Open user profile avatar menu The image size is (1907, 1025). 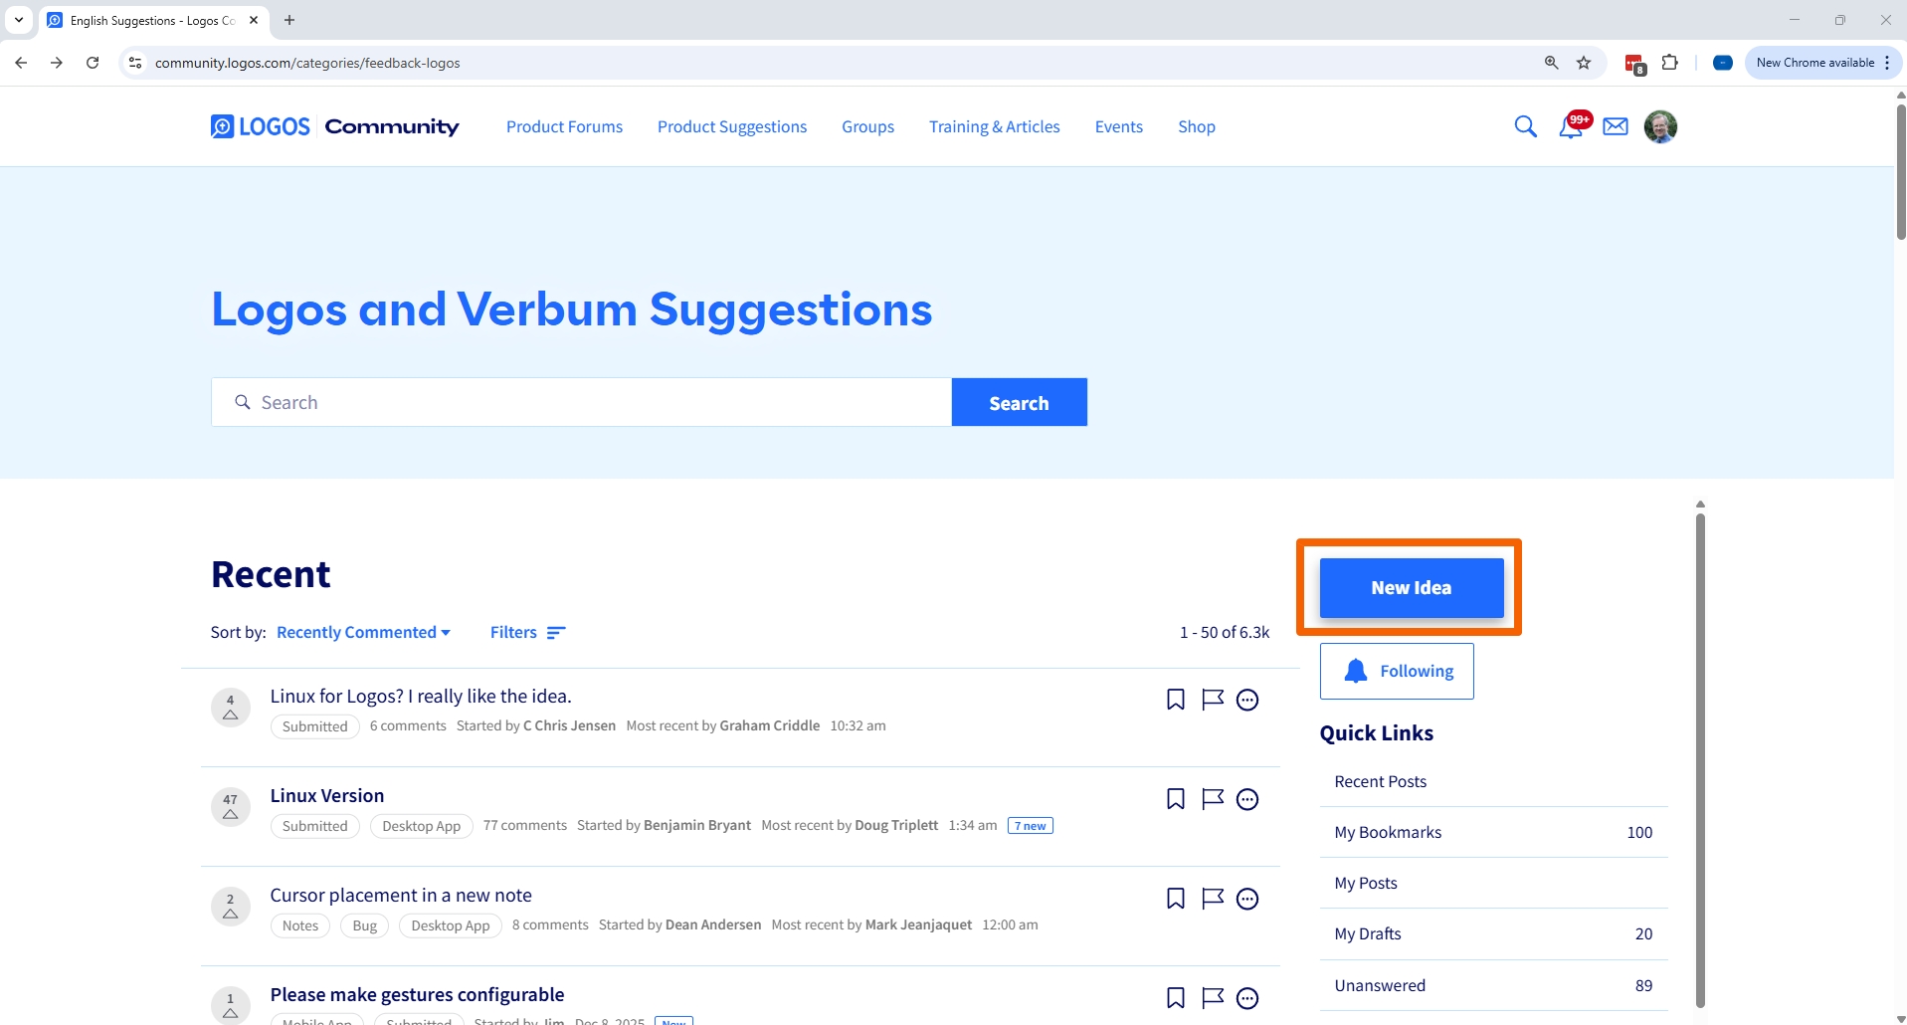click(x=1660, y=126)
